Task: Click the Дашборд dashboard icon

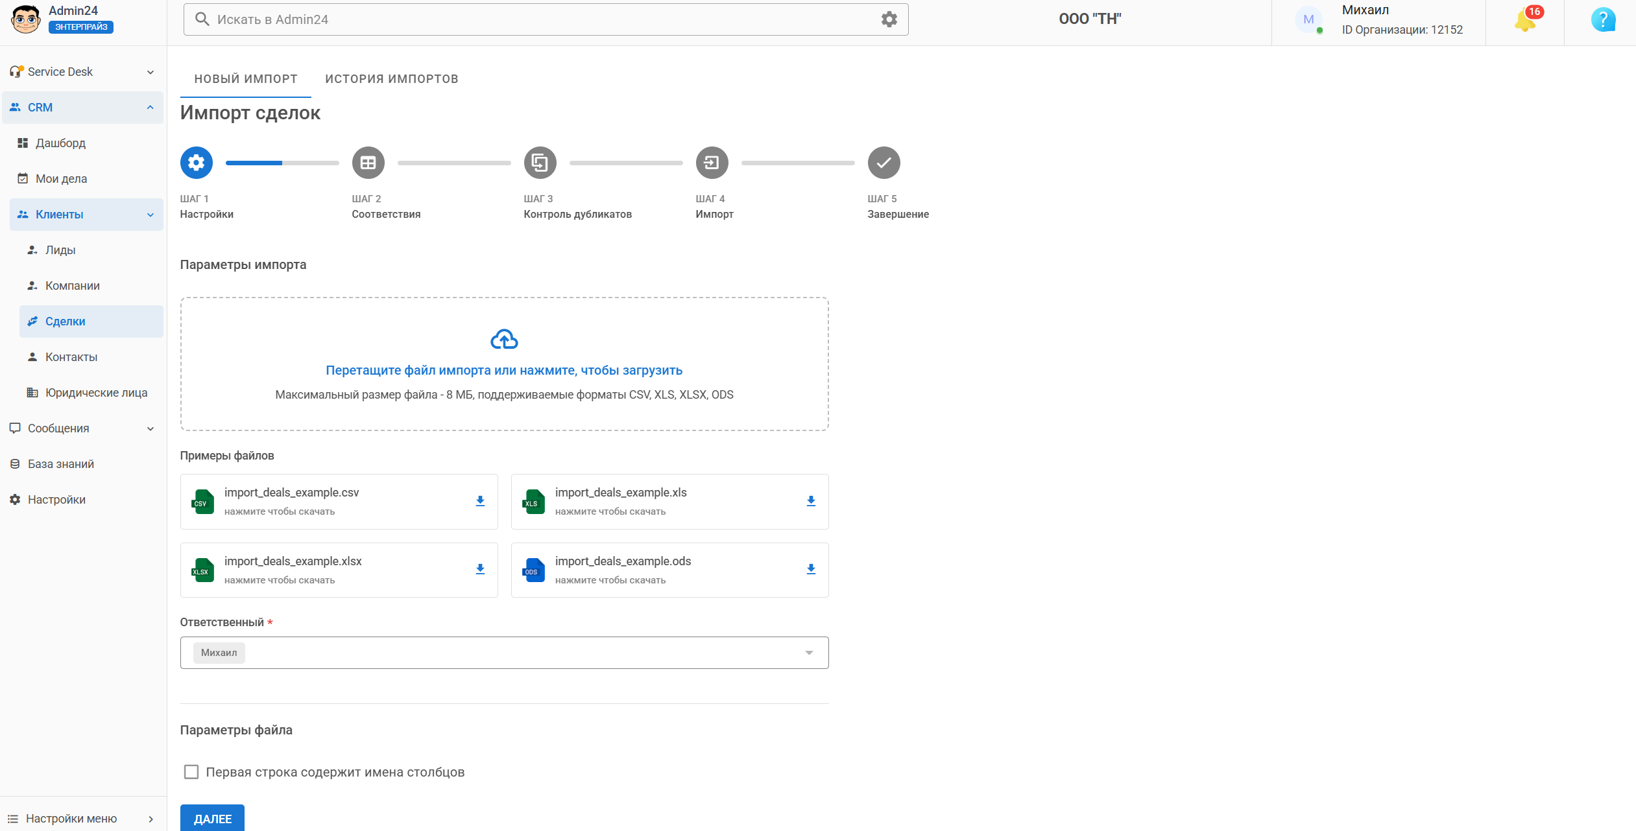Action: (23, 143)
